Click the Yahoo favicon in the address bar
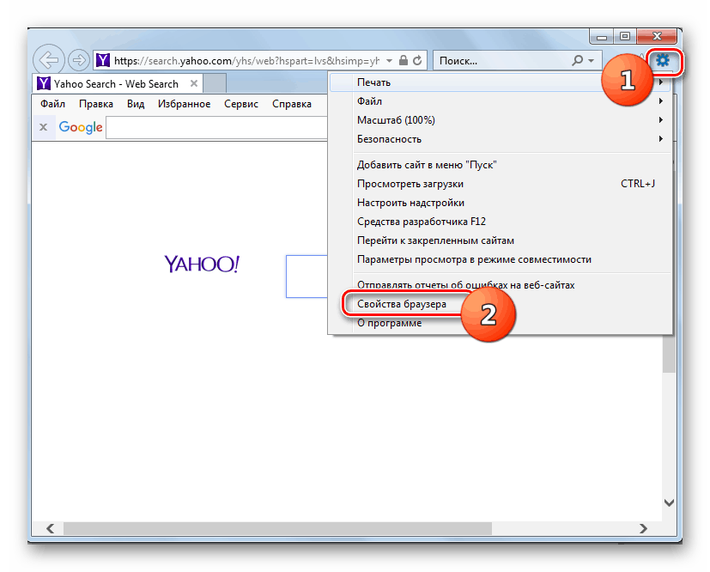710x572 pixels. (x=102, y=60)
